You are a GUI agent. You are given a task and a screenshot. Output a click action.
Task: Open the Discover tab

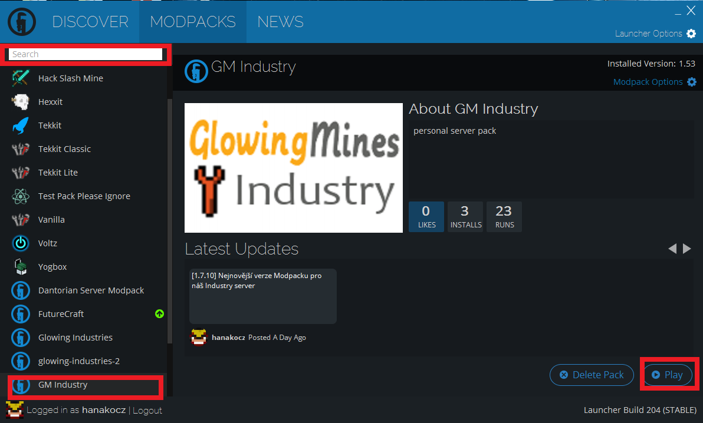(x=90, y=22)
